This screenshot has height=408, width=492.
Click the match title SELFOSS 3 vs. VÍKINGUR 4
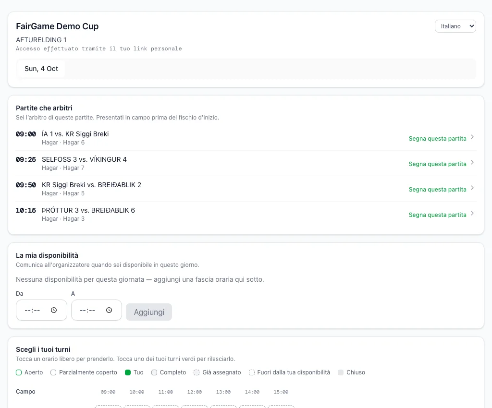coord(85,159)
